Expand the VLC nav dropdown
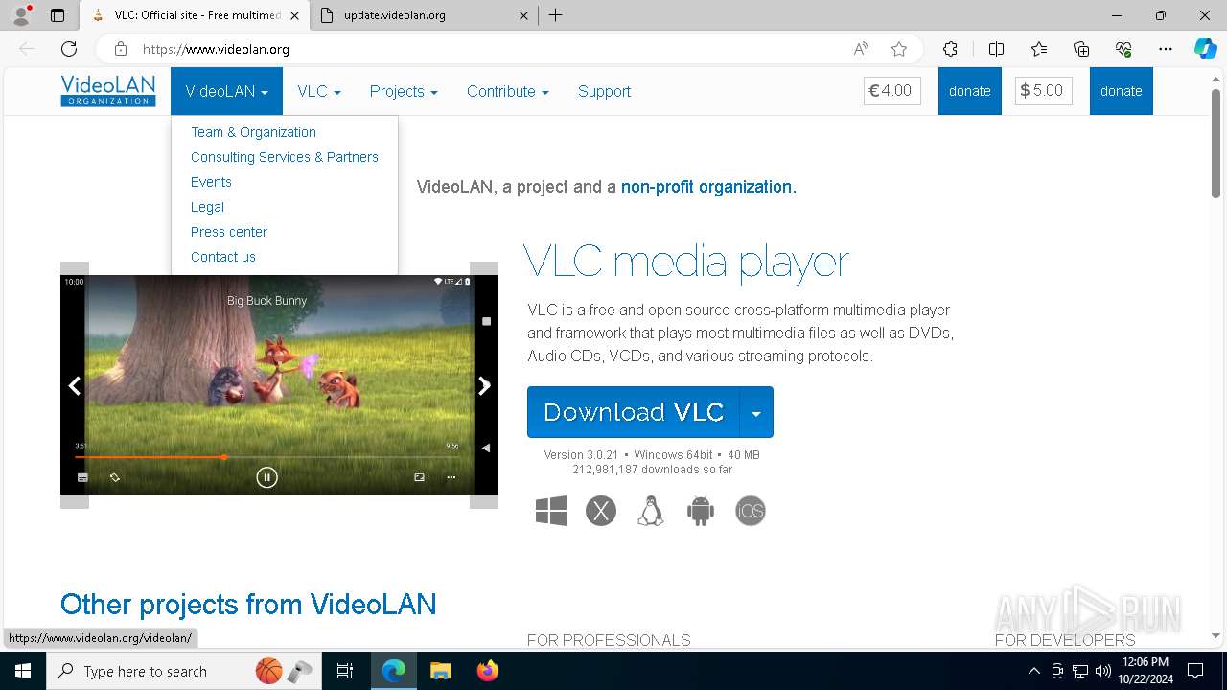Viewport: 1227px width, 690px height. coord(319,91)
